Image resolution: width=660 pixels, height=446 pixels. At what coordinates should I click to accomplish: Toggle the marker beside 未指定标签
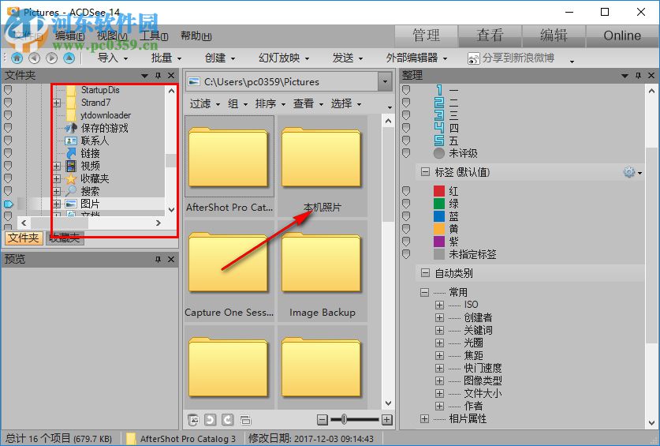(x=406, y=254)
